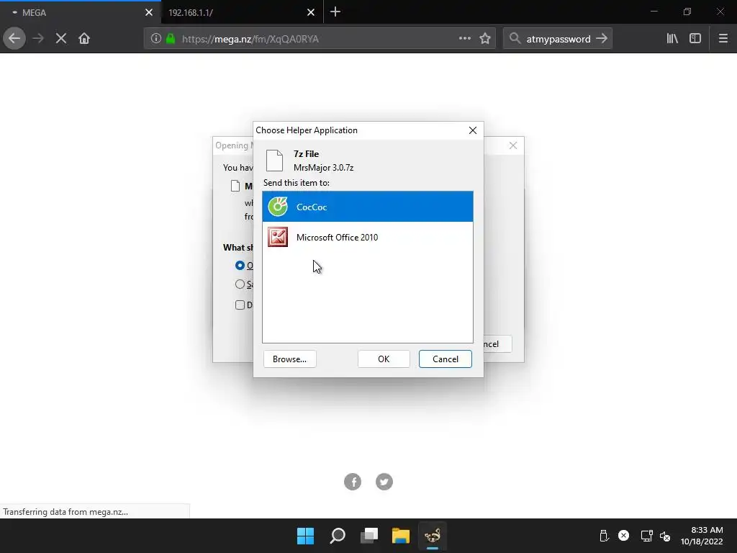Image resolution: width=737 pixels, height=553 pixels.
Task: Confirm with the OK button
Action: [x=384, y=359]
